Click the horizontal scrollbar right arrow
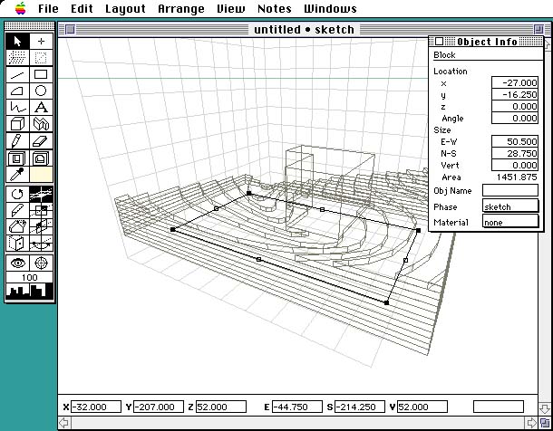 533,423
